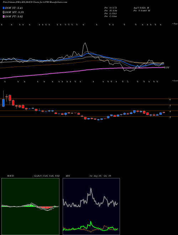Viewport: 178px width, 235px height.
Task: Click the green MACD histogram chart
Action: click(30, 207)
